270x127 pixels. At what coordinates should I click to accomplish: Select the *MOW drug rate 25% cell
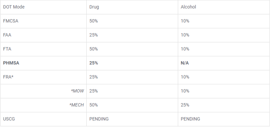click(x=93, y=91)
